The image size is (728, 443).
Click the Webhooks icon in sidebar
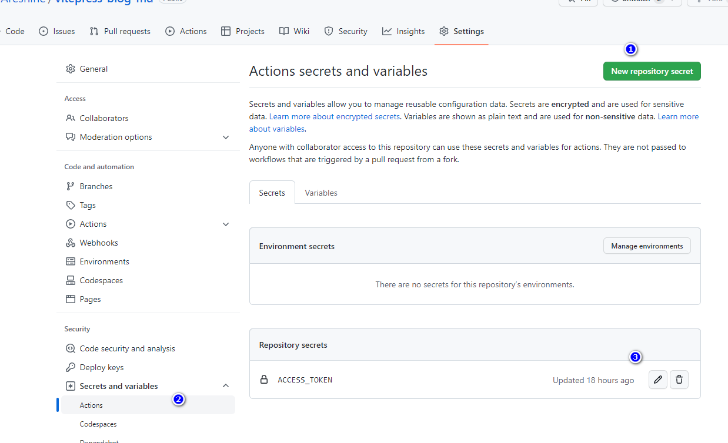71,243
